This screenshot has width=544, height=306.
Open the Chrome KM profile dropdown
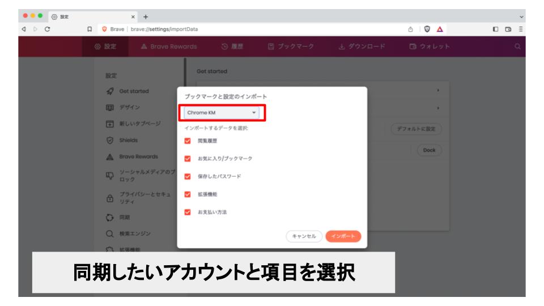(222, 113)
